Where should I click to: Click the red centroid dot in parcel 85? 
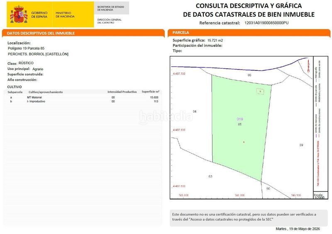click(x=244, y=142)
